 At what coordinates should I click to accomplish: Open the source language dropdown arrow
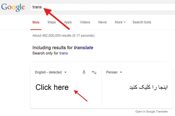66,72
